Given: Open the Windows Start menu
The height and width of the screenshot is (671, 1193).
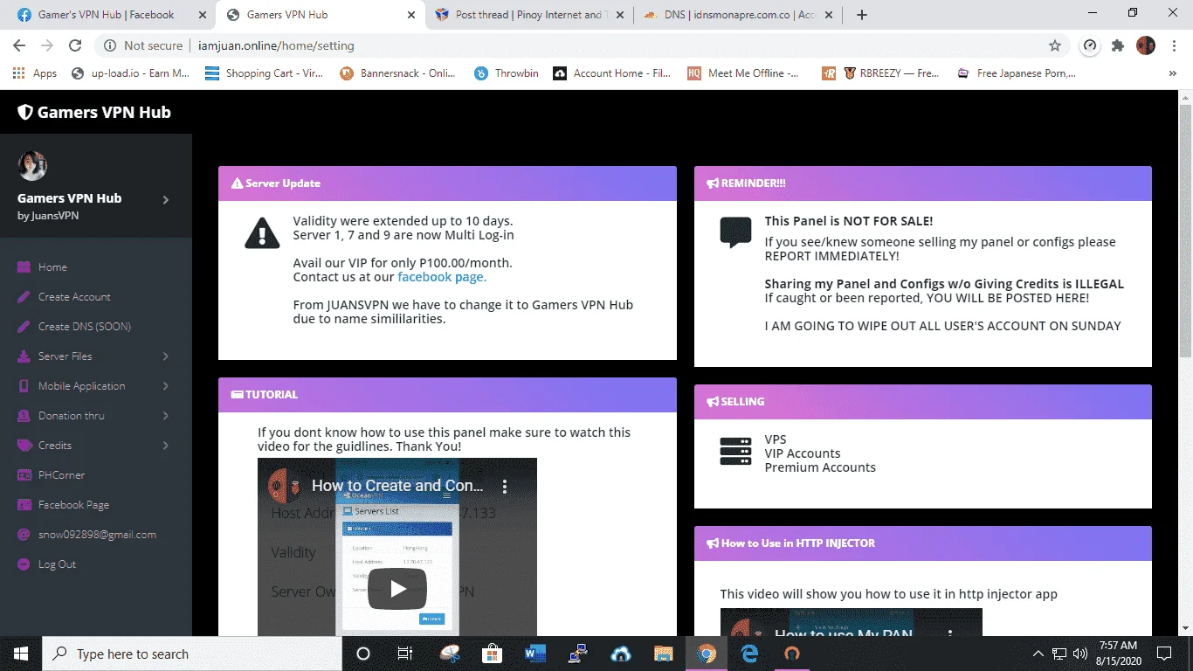Looking at the screenshot, I should (21, 654).
